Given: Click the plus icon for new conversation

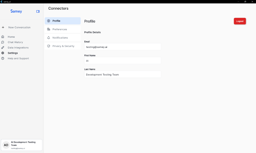Looking at the screenshot, I should click(x=3, y=27).
